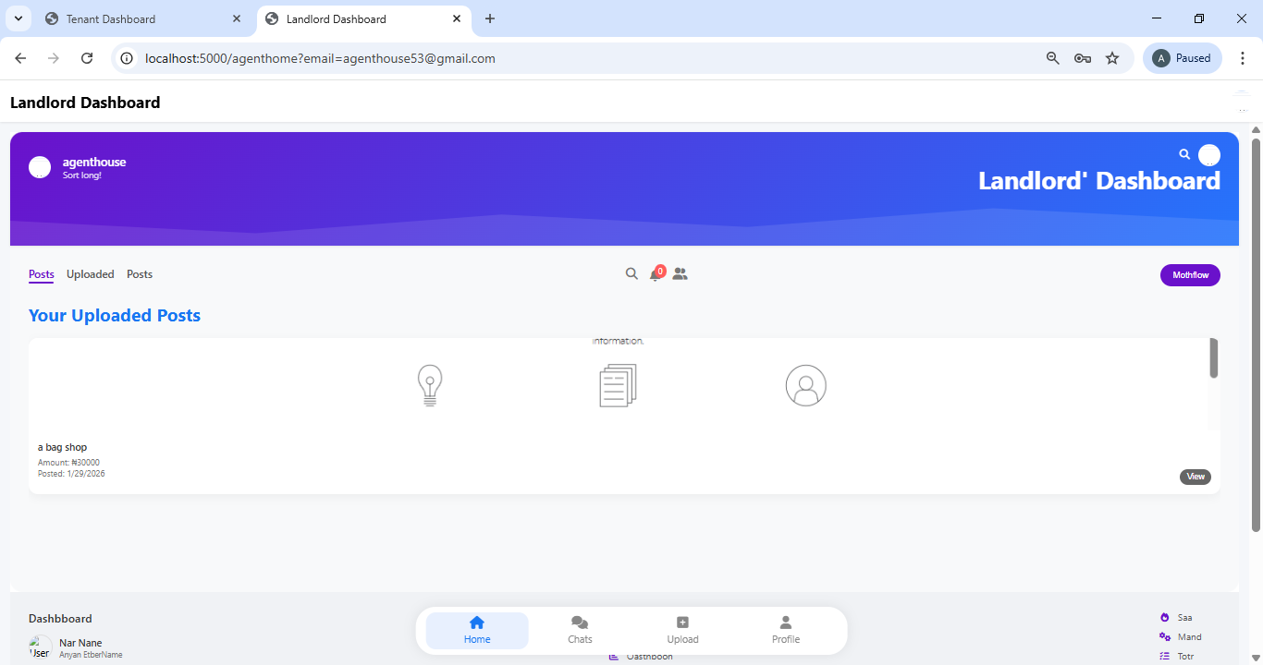The height and width of the screenshot is (665, 1263).
Task: Click the Home icon in bottom navigation
Action: (476, 629)
